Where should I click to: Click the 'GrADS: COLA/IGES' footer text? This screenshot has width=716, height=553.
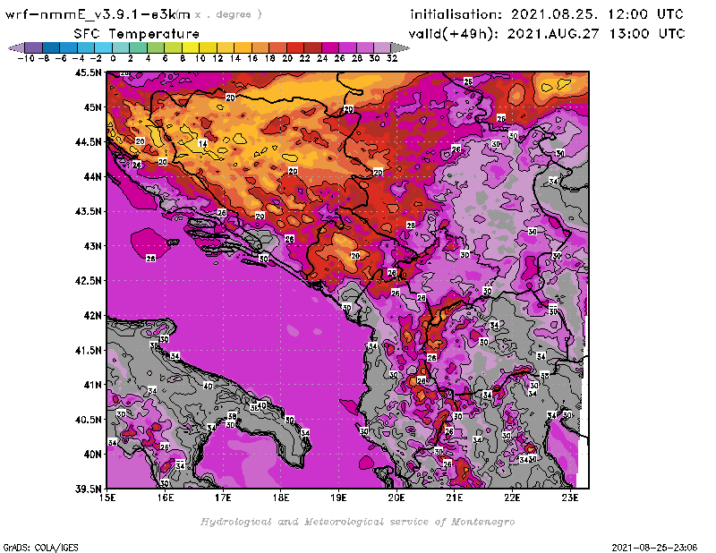coord(40,548)
